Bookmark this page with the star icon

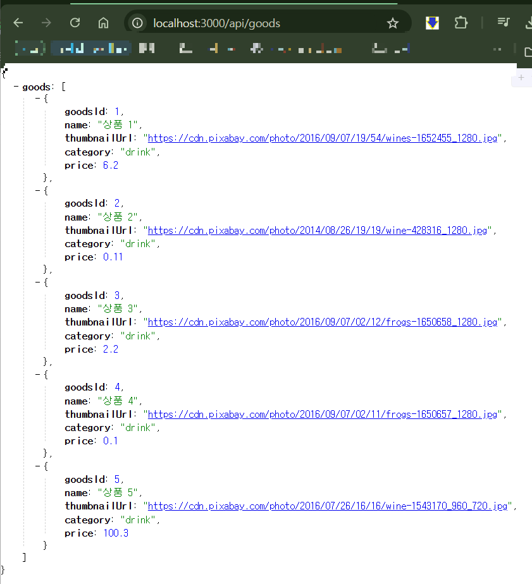click(393, 23)
